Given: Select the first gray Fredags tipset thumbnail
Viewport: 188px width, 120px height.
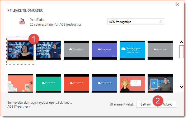Looking at the screenshot, I should [x=76, y=49].
